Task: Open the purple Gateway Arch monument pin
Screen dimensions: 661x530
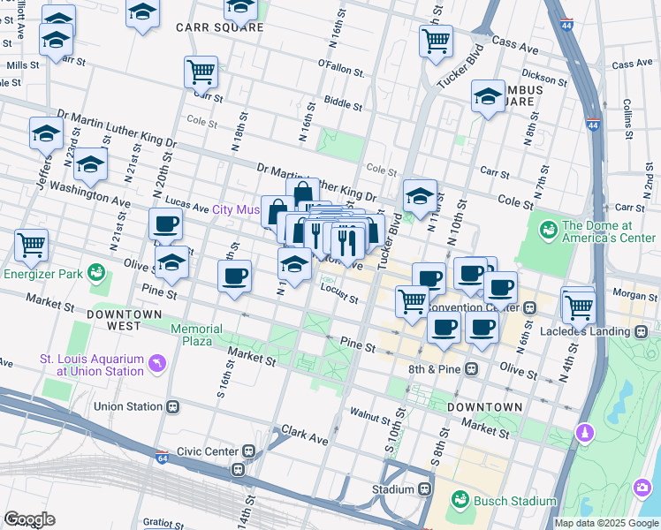Action: click(585, 433)
